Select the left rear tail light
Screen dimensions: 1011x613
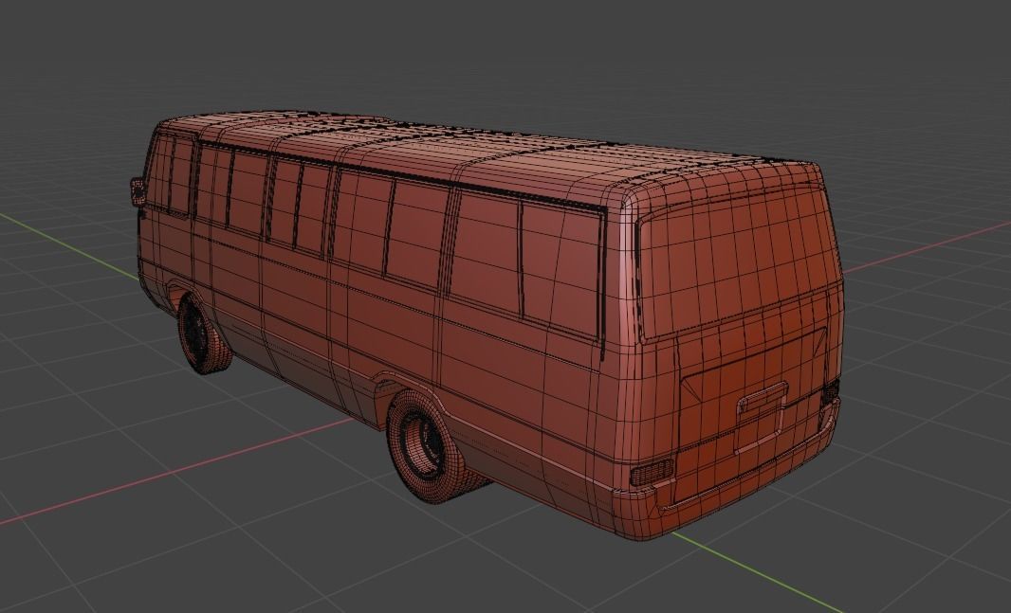[652, 473]
